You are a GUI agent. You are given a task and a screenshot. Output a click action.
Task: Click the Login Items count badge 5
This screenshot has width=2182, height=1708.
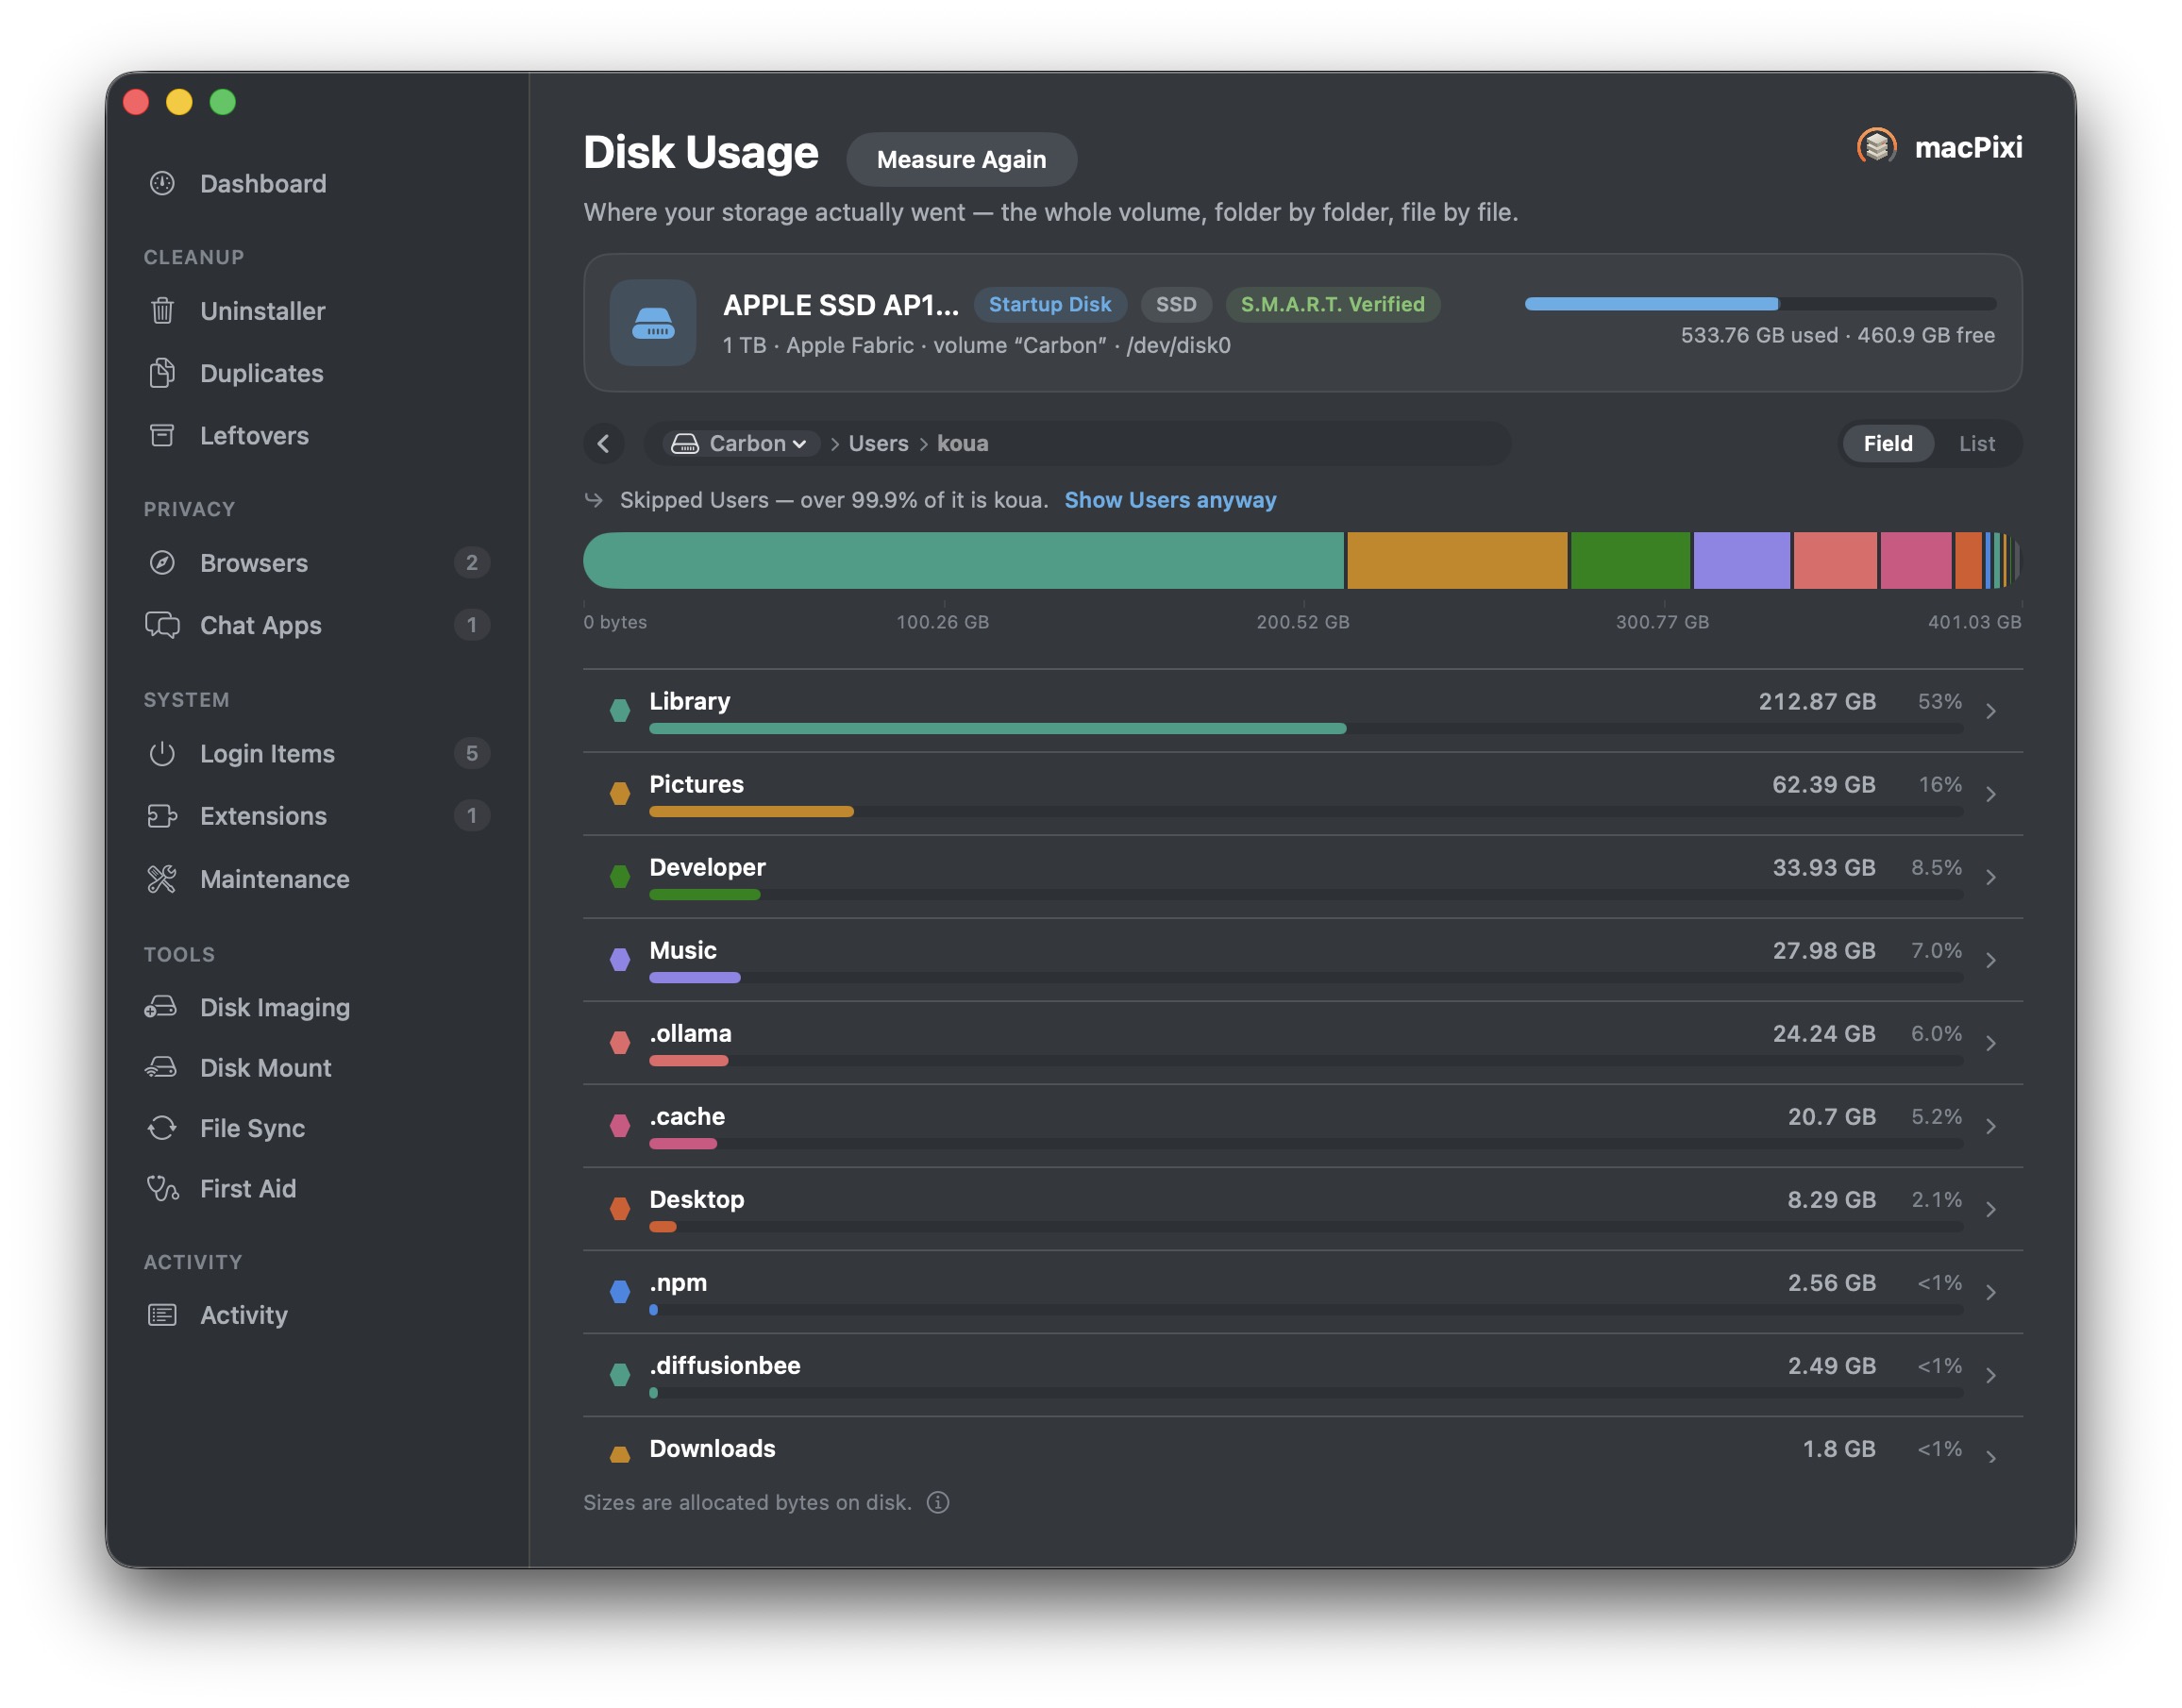[x=472, y=753]
